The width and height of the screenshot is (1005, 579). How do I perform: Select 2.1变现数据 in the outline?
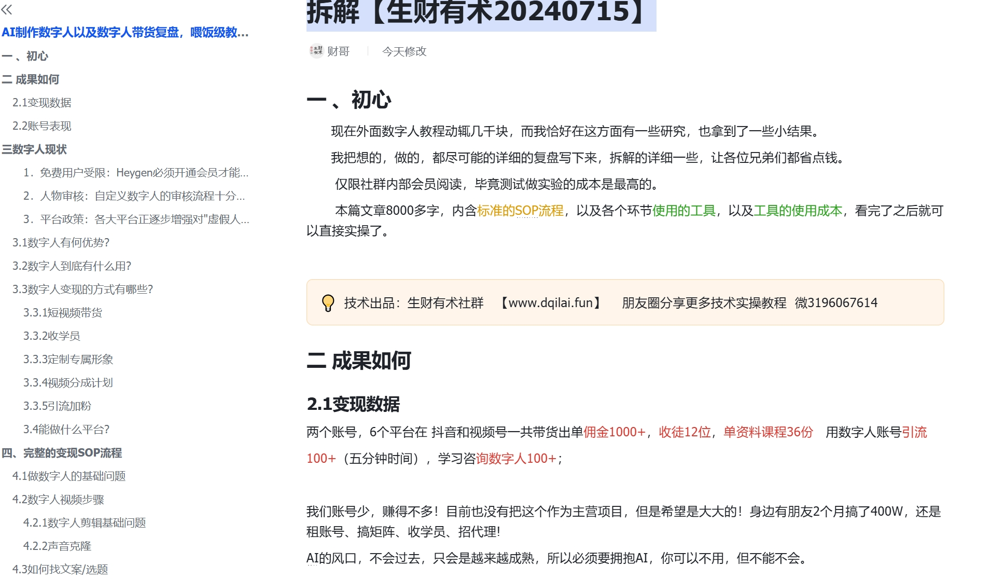click(42, 103)
